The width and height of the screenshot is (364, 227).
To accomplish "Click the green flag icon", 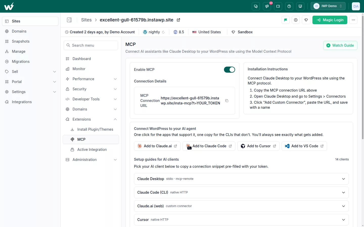I will click(286, 20).
